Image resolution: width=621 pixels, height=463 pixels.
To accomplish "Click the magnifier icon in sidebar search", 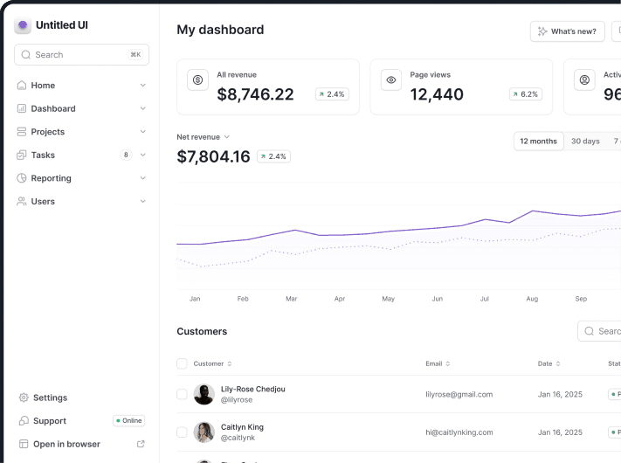I will [25, 55].
